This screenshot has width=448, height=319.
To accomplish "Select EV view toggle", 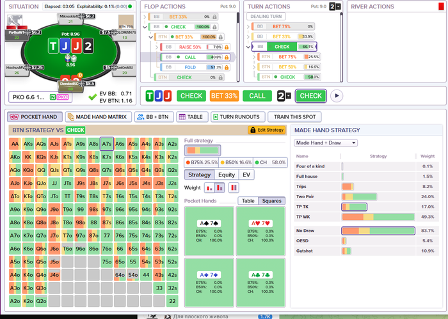I will (x=246, y=175).
